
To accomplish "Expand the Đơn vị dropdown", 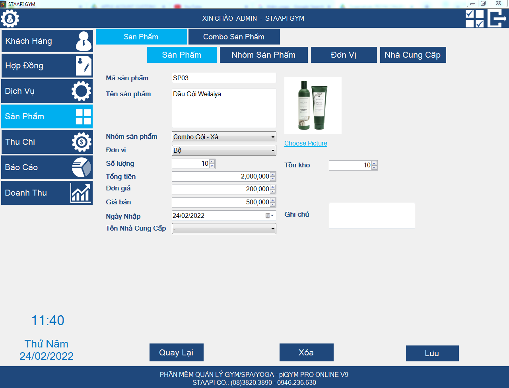I will coord(273,151).
